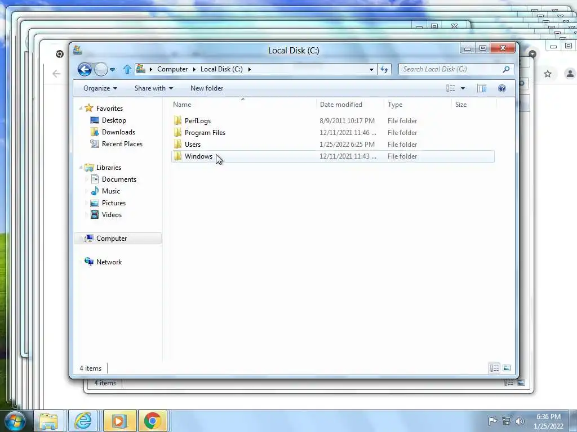Click the greyed Forward navigation button
577x432 pixels.
tap(101, 69)
